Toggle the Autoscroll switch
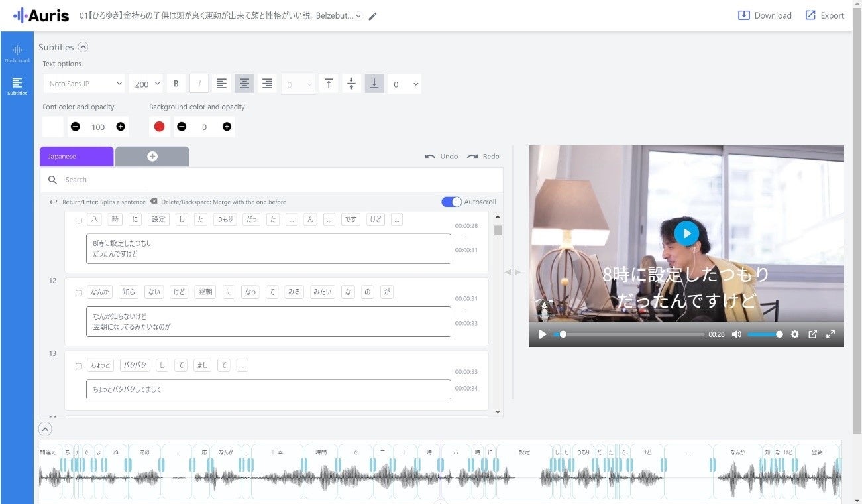This screenshot has width=862, height=504. (451, 202)
